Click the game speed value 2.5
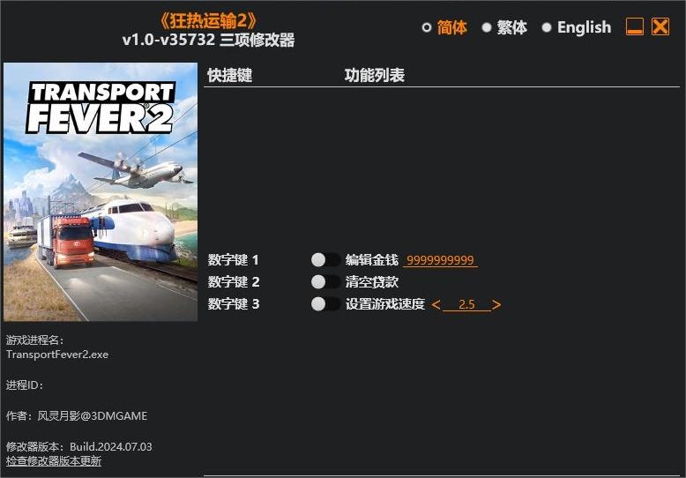The image size is (686, 478). pyautogui.click(x=466, y=304)
